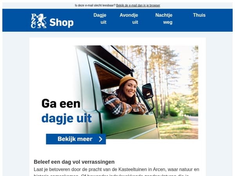Select the Thuis navigation item
Viewport: 235px width, 176px height.
pyautogui.click(x=199, y=15)
